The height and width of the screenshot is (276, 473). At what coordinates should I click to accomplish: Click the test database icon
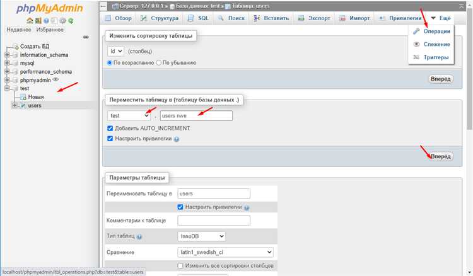(16, 88)
